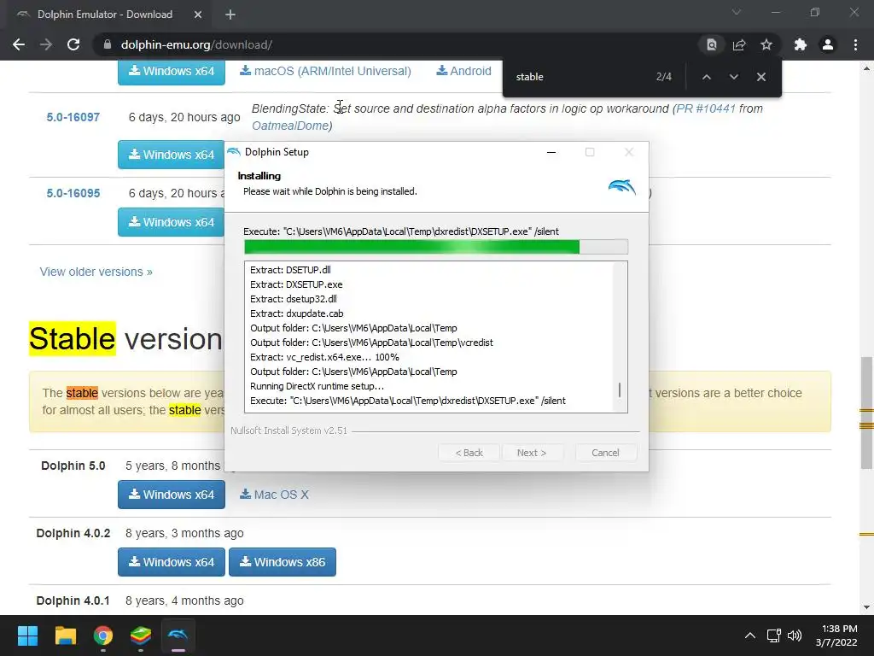Close the Dolphin Emulator - Download tab
874x656 pixels.
(198, 15)
